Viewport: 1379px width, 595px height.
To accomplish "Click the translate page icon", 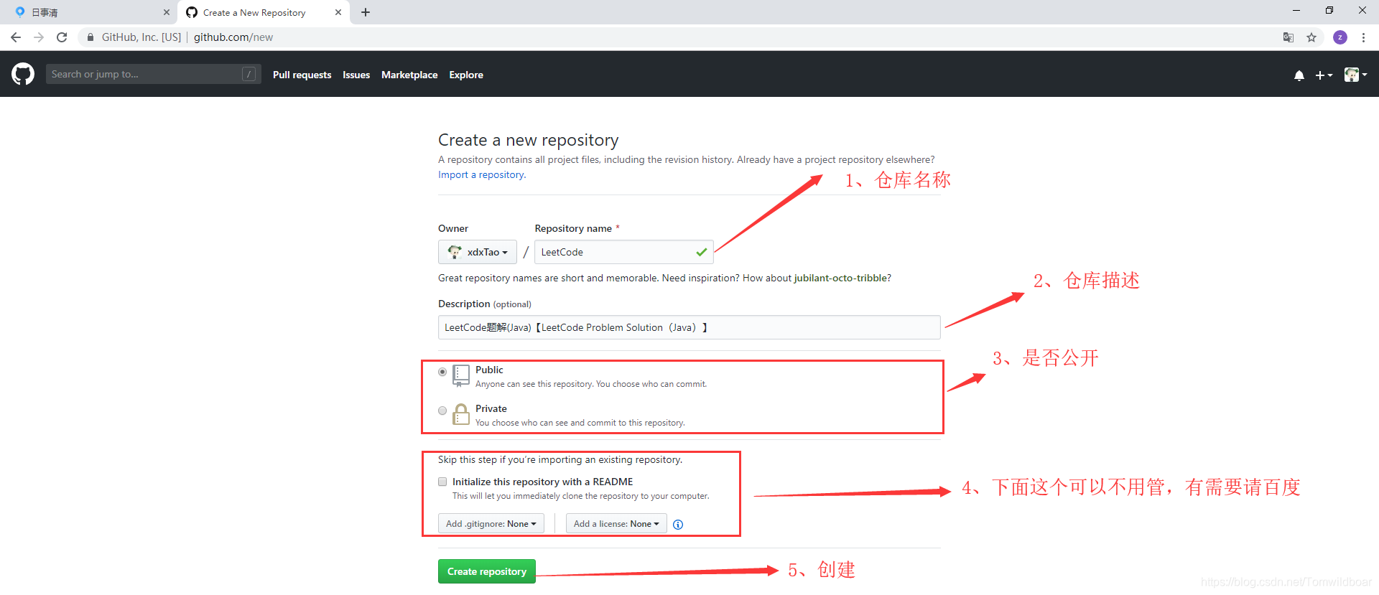I will [1289, 37].
